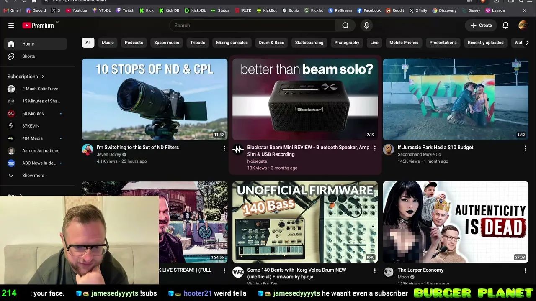Play the Blackstar Beam Mini review thumbnail
Image resolution: width=536 pixels, height=301 pixels.
tap(305, 99)
